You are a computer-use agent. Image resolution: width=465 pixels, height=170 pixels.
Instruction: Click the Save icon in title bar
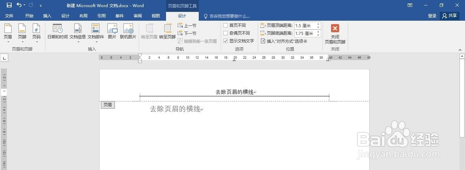9,5
